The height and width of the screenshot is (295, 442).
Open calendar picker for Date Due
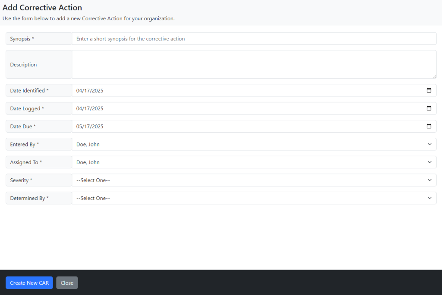click(x=429, y=126)
